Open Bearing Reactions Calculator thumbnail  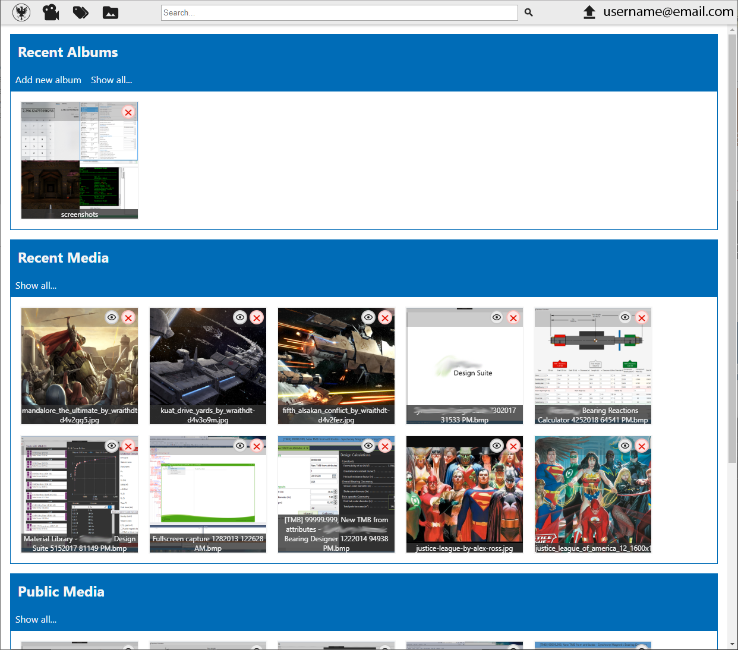[x=593, y=366]
